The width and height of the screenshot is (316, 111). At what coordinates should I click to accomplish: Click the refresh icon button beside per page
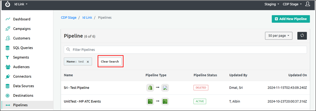coord(302,36)
